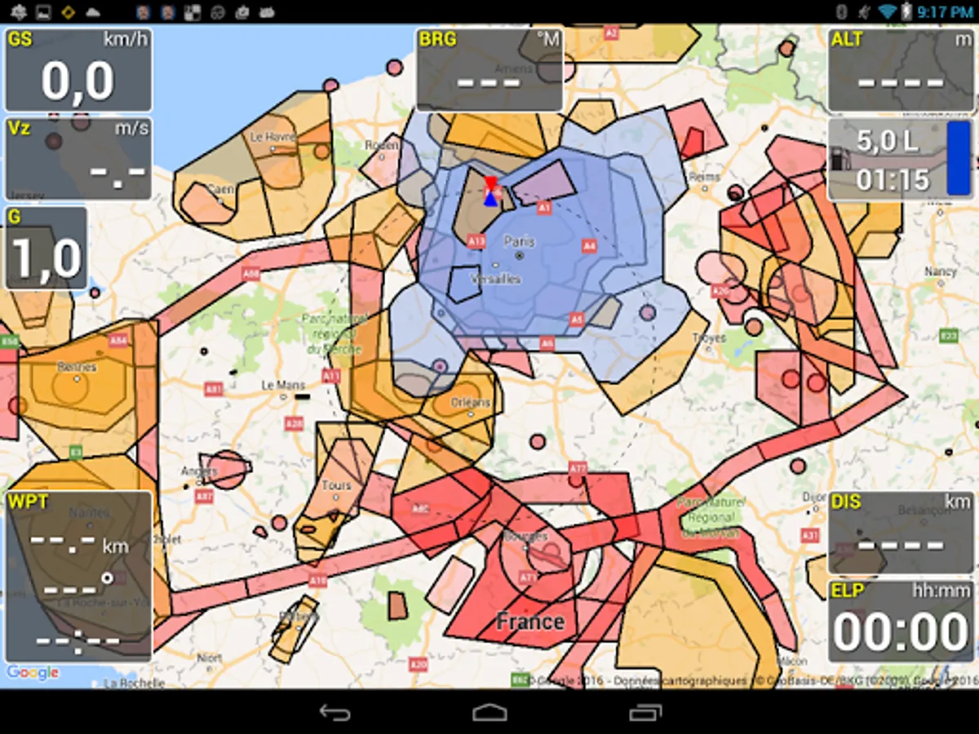Tap the waypoint target circle in WPT panel

107,577
